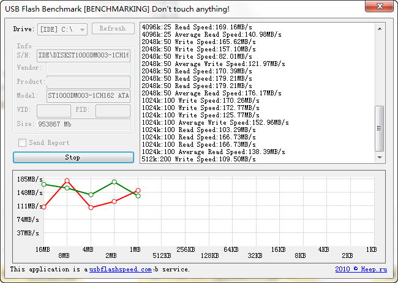Click the red data point at 2MB
398x283 pixels.
[x=115, y=202]
